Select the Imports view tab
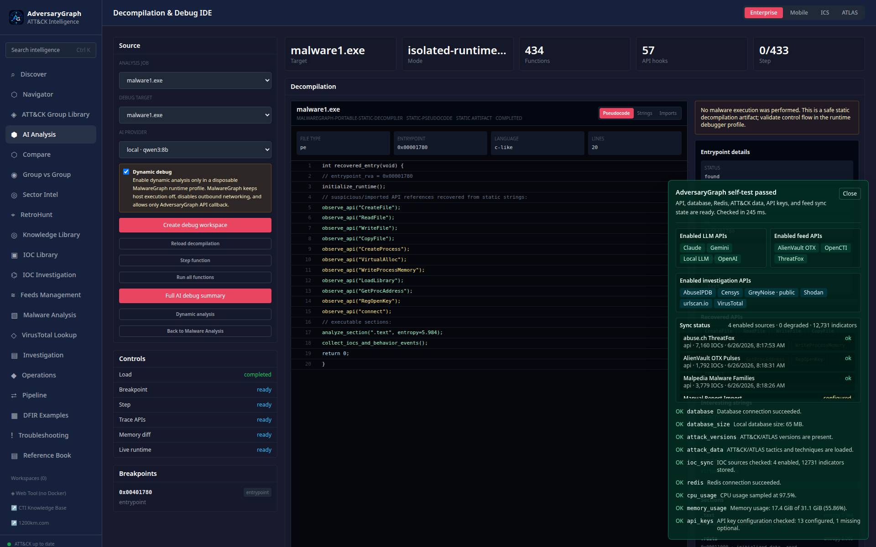The width and height of the screenshot is (876, 547). (668, 113)
